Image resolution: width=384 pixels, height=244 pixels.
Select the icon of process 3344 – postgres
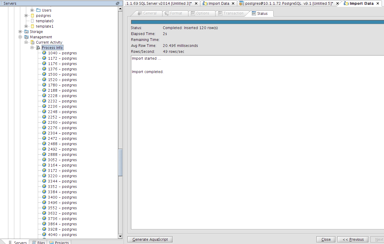(x=44, y=181)
